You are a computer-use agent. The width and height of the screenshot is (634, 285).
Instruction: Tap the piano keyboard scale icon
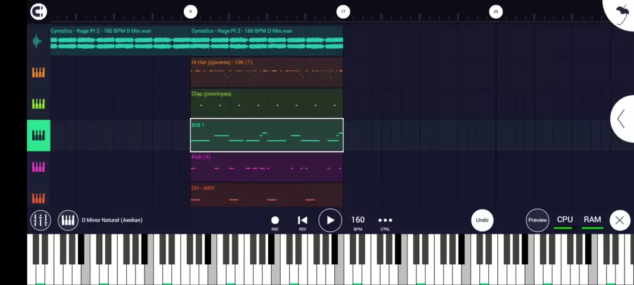(68, 220)
